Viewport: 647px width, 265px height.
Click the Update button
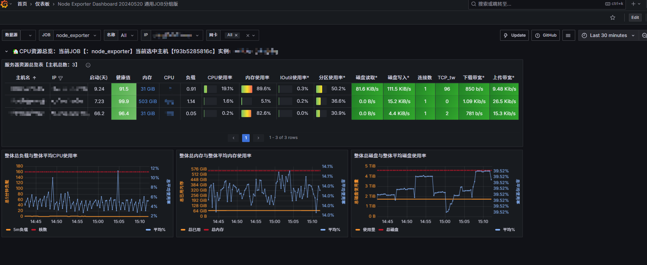tap(515, 35)
